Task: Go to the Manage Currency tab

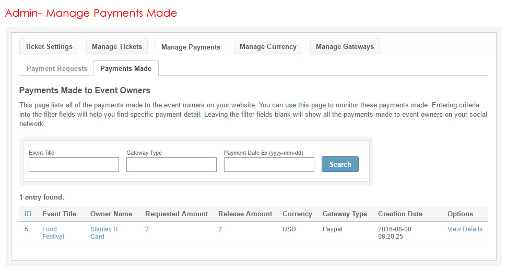Action: click(x=268, y=46)
